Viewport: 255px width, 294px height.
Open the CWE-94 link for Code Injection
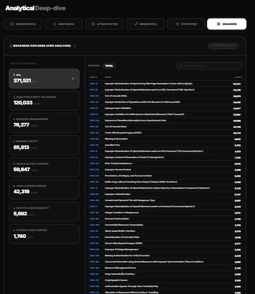(x=94, y=157)
